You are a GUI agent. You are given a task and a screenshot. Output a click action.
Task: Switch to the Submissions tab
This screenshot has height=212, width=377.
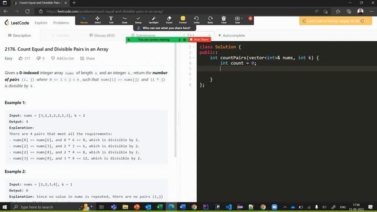[144, 35]
